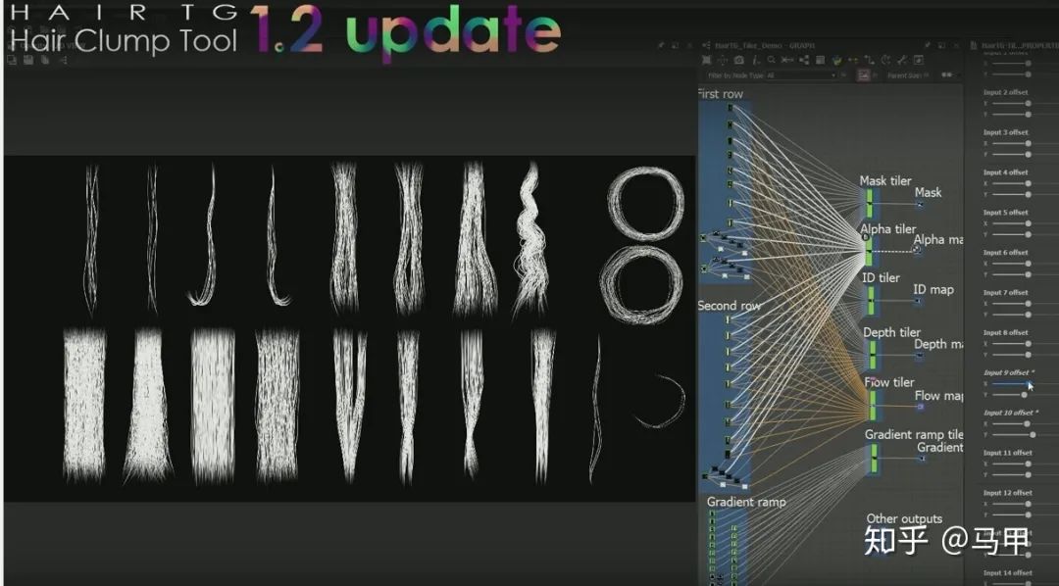This screenshot has width=1059, height=586.
Task: Click the Input 6 offset Y slider handle
Action: tap(1028, 274)
